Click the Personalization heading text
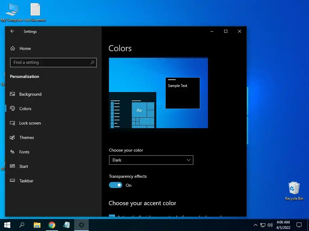Image resolution: width=309 pixels, height=231 pixels. click(24, 76)
